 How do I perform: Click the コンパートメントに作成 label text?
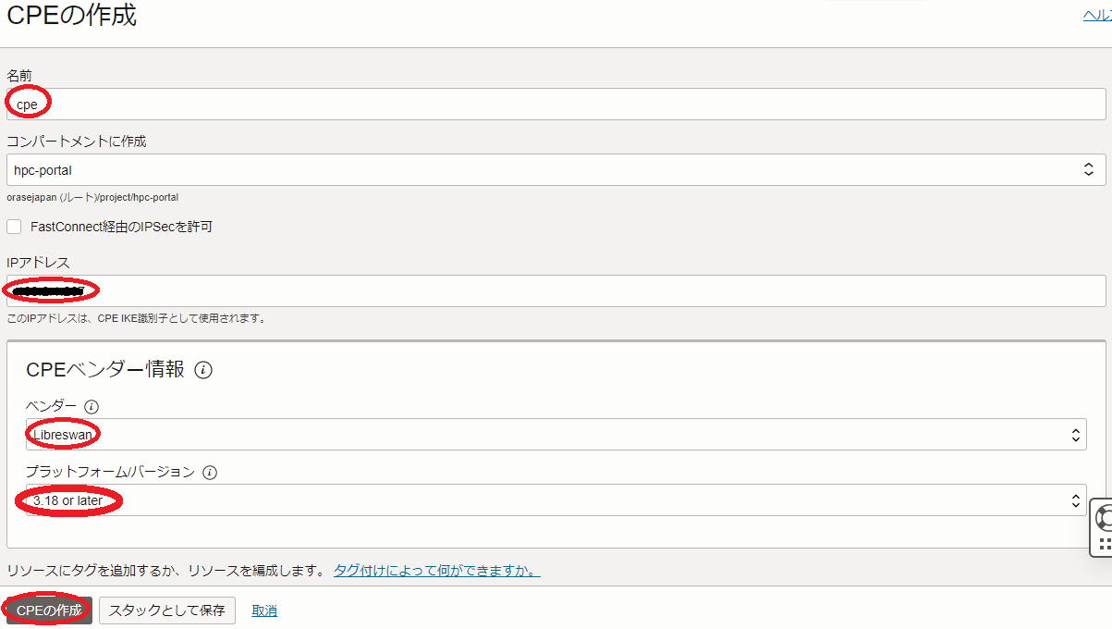click(77, 142)
